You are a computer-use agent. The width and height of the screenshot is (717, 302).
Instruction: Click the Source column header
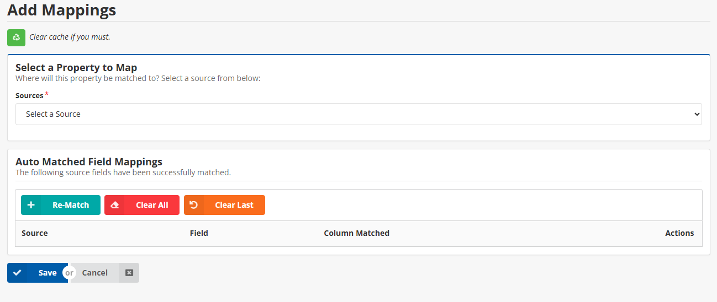35,233
